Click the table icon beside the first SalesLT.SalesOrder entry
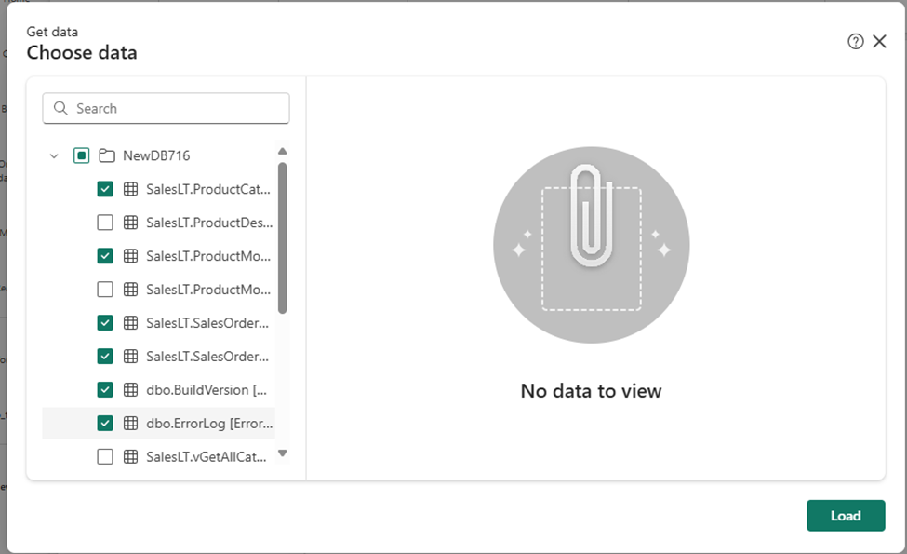The height and width of the screenshot is (554, 907). point(129,322)
